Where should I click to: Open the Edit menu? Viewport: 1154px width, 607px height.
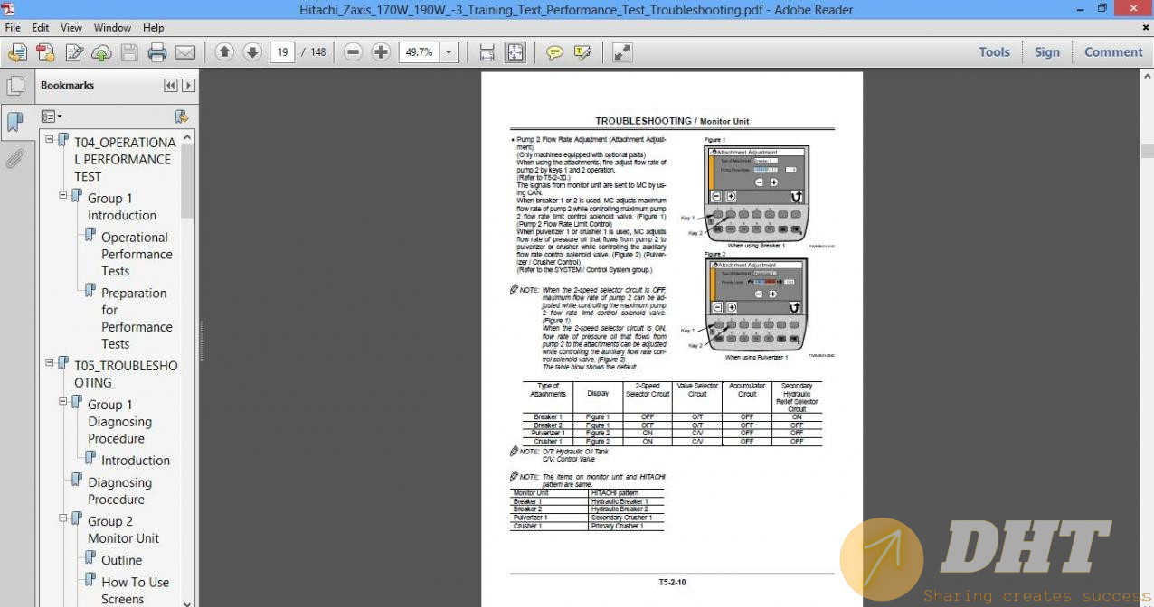tap(41, 28)
